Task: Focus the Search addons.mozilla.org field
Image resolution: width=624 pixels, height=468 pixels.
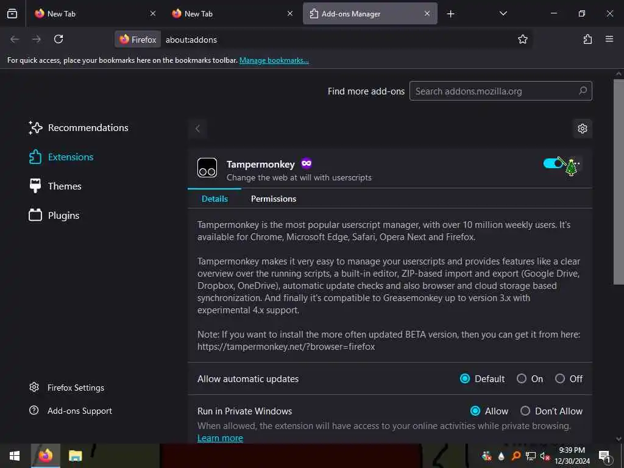Action: (501, 91)
